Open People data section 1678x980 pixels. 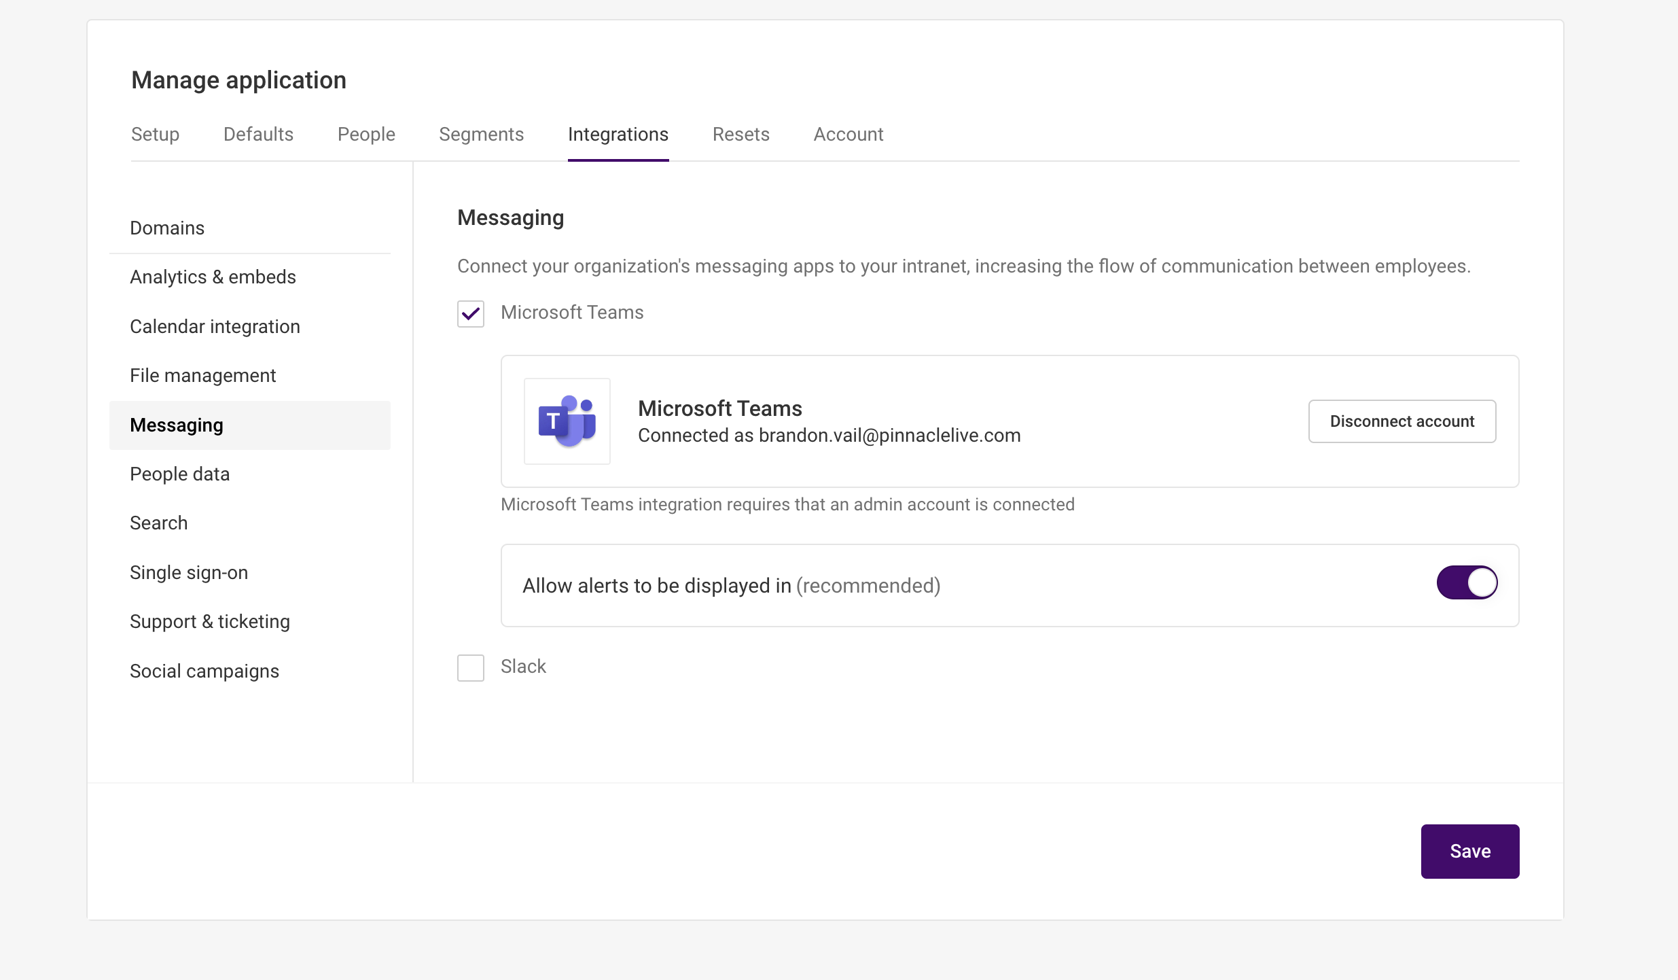pyautogui.click(x=250, y=474)
